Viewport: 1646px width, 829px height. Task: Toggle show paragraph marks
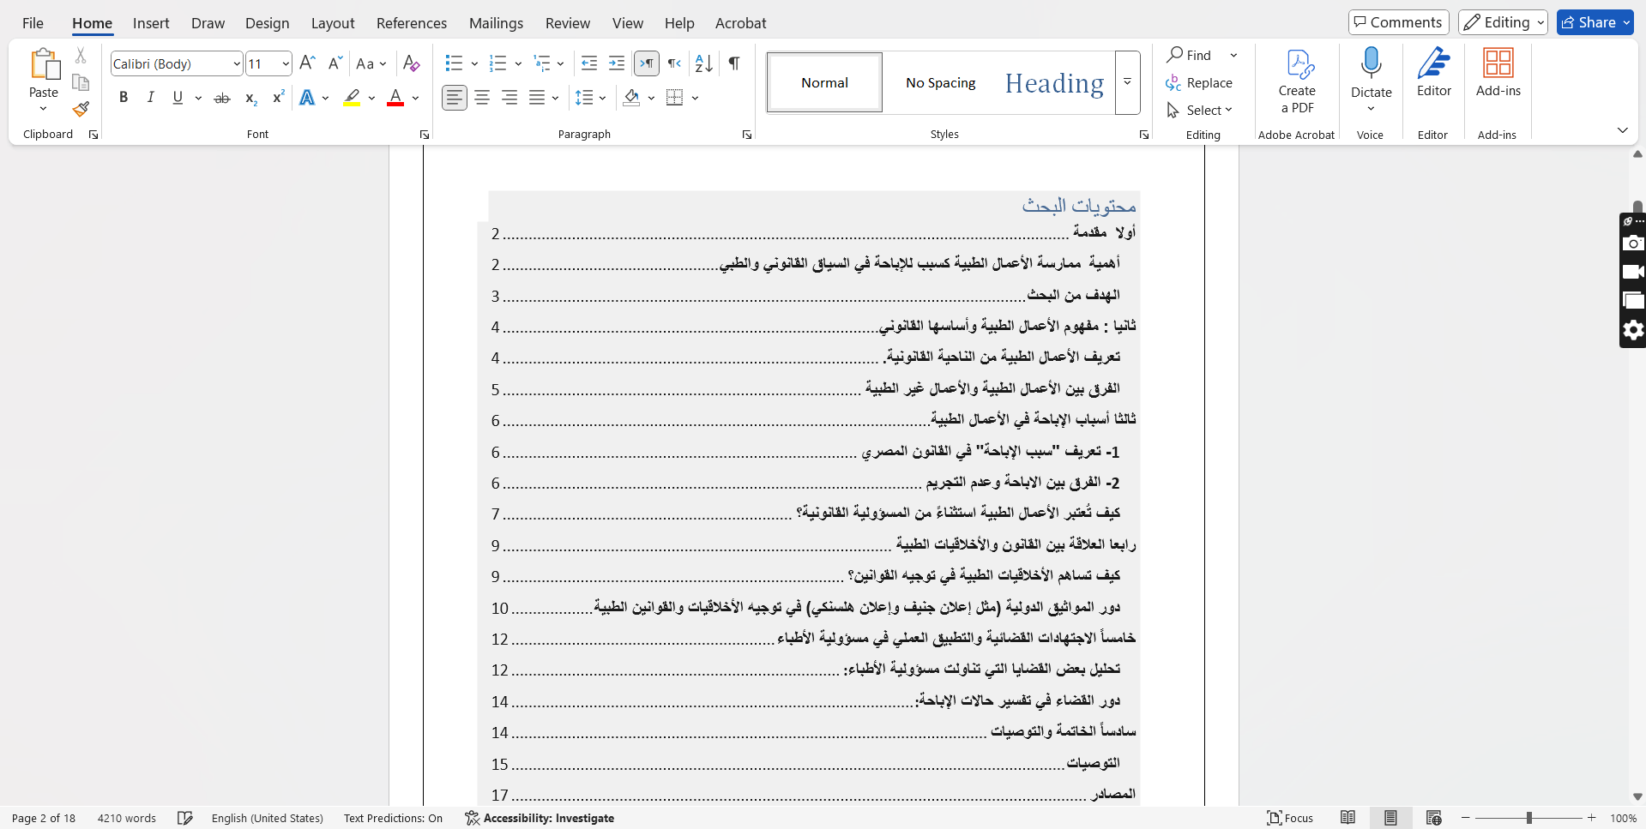[x=734, y=63]
